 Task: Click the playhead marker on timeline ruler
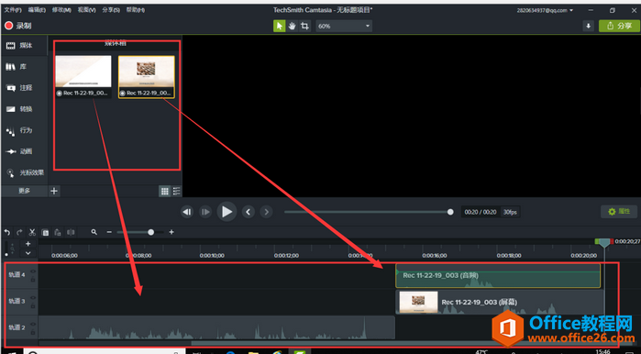[604, 243]
